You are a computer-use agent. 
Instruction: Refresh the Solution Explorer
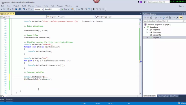[164, 17]
